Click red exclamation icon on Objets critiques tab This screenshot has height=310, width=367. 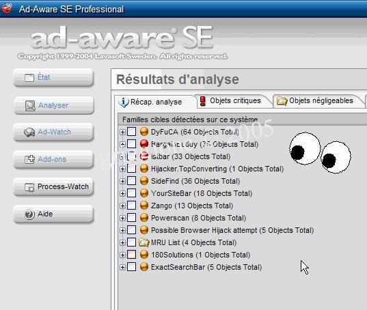point(203,101)
